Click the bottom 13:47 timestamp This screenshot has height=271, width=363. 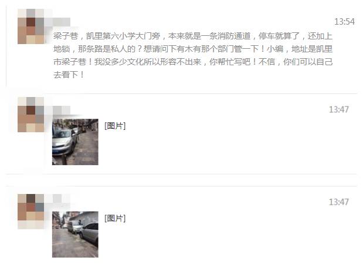tap(339, 202)
